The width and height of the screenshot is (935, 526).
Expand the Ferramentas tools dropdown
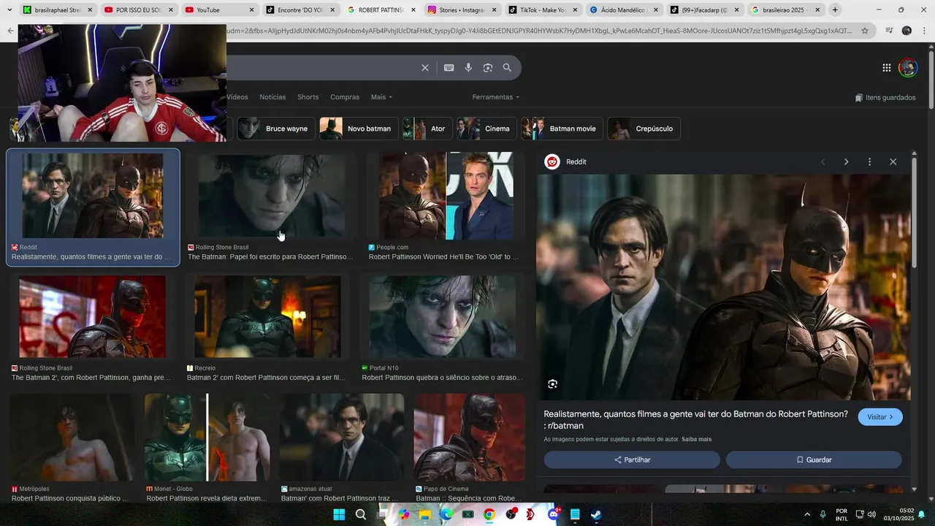pos(496,97)
